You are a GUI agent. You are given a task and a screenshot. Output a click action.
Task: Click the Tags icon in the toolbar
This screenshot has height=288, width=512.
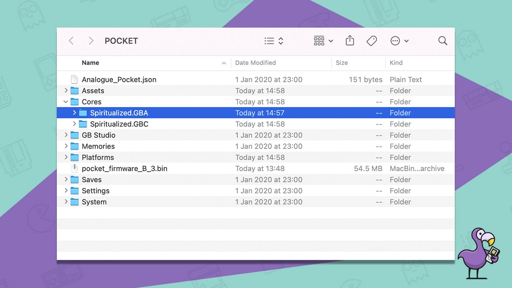tap(372, 40)
